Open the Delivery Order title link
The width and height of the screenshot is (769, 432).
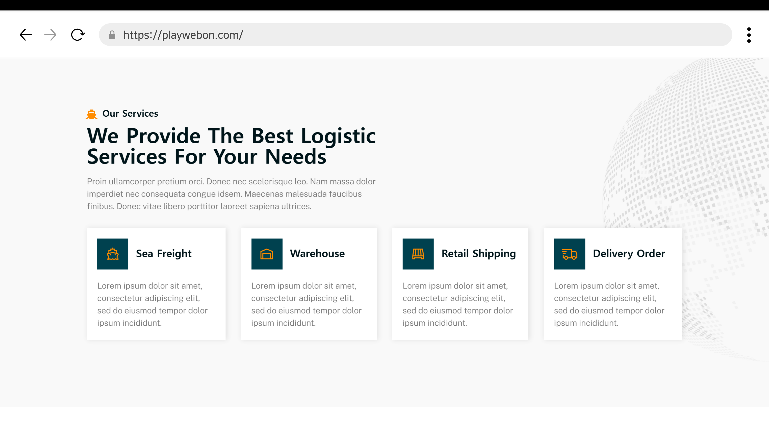point(629,253)
